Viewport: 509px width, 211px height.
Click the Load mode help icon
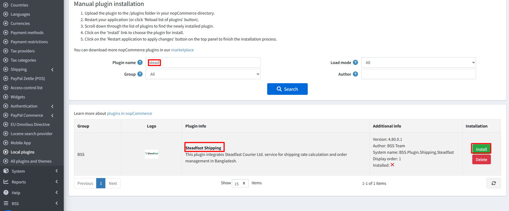356,62
